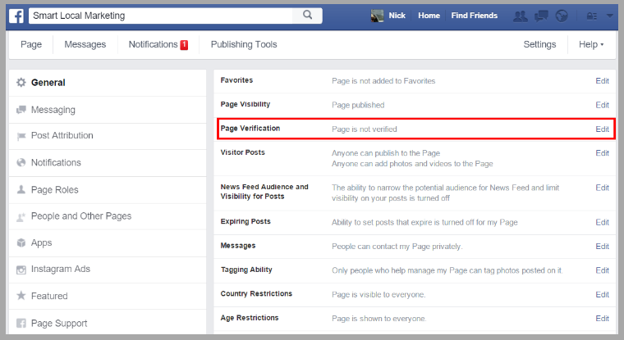The width and height of the screenshot is (624, 340).
Task: Click the Find Friends link
Action: click(x=475, y=16)
